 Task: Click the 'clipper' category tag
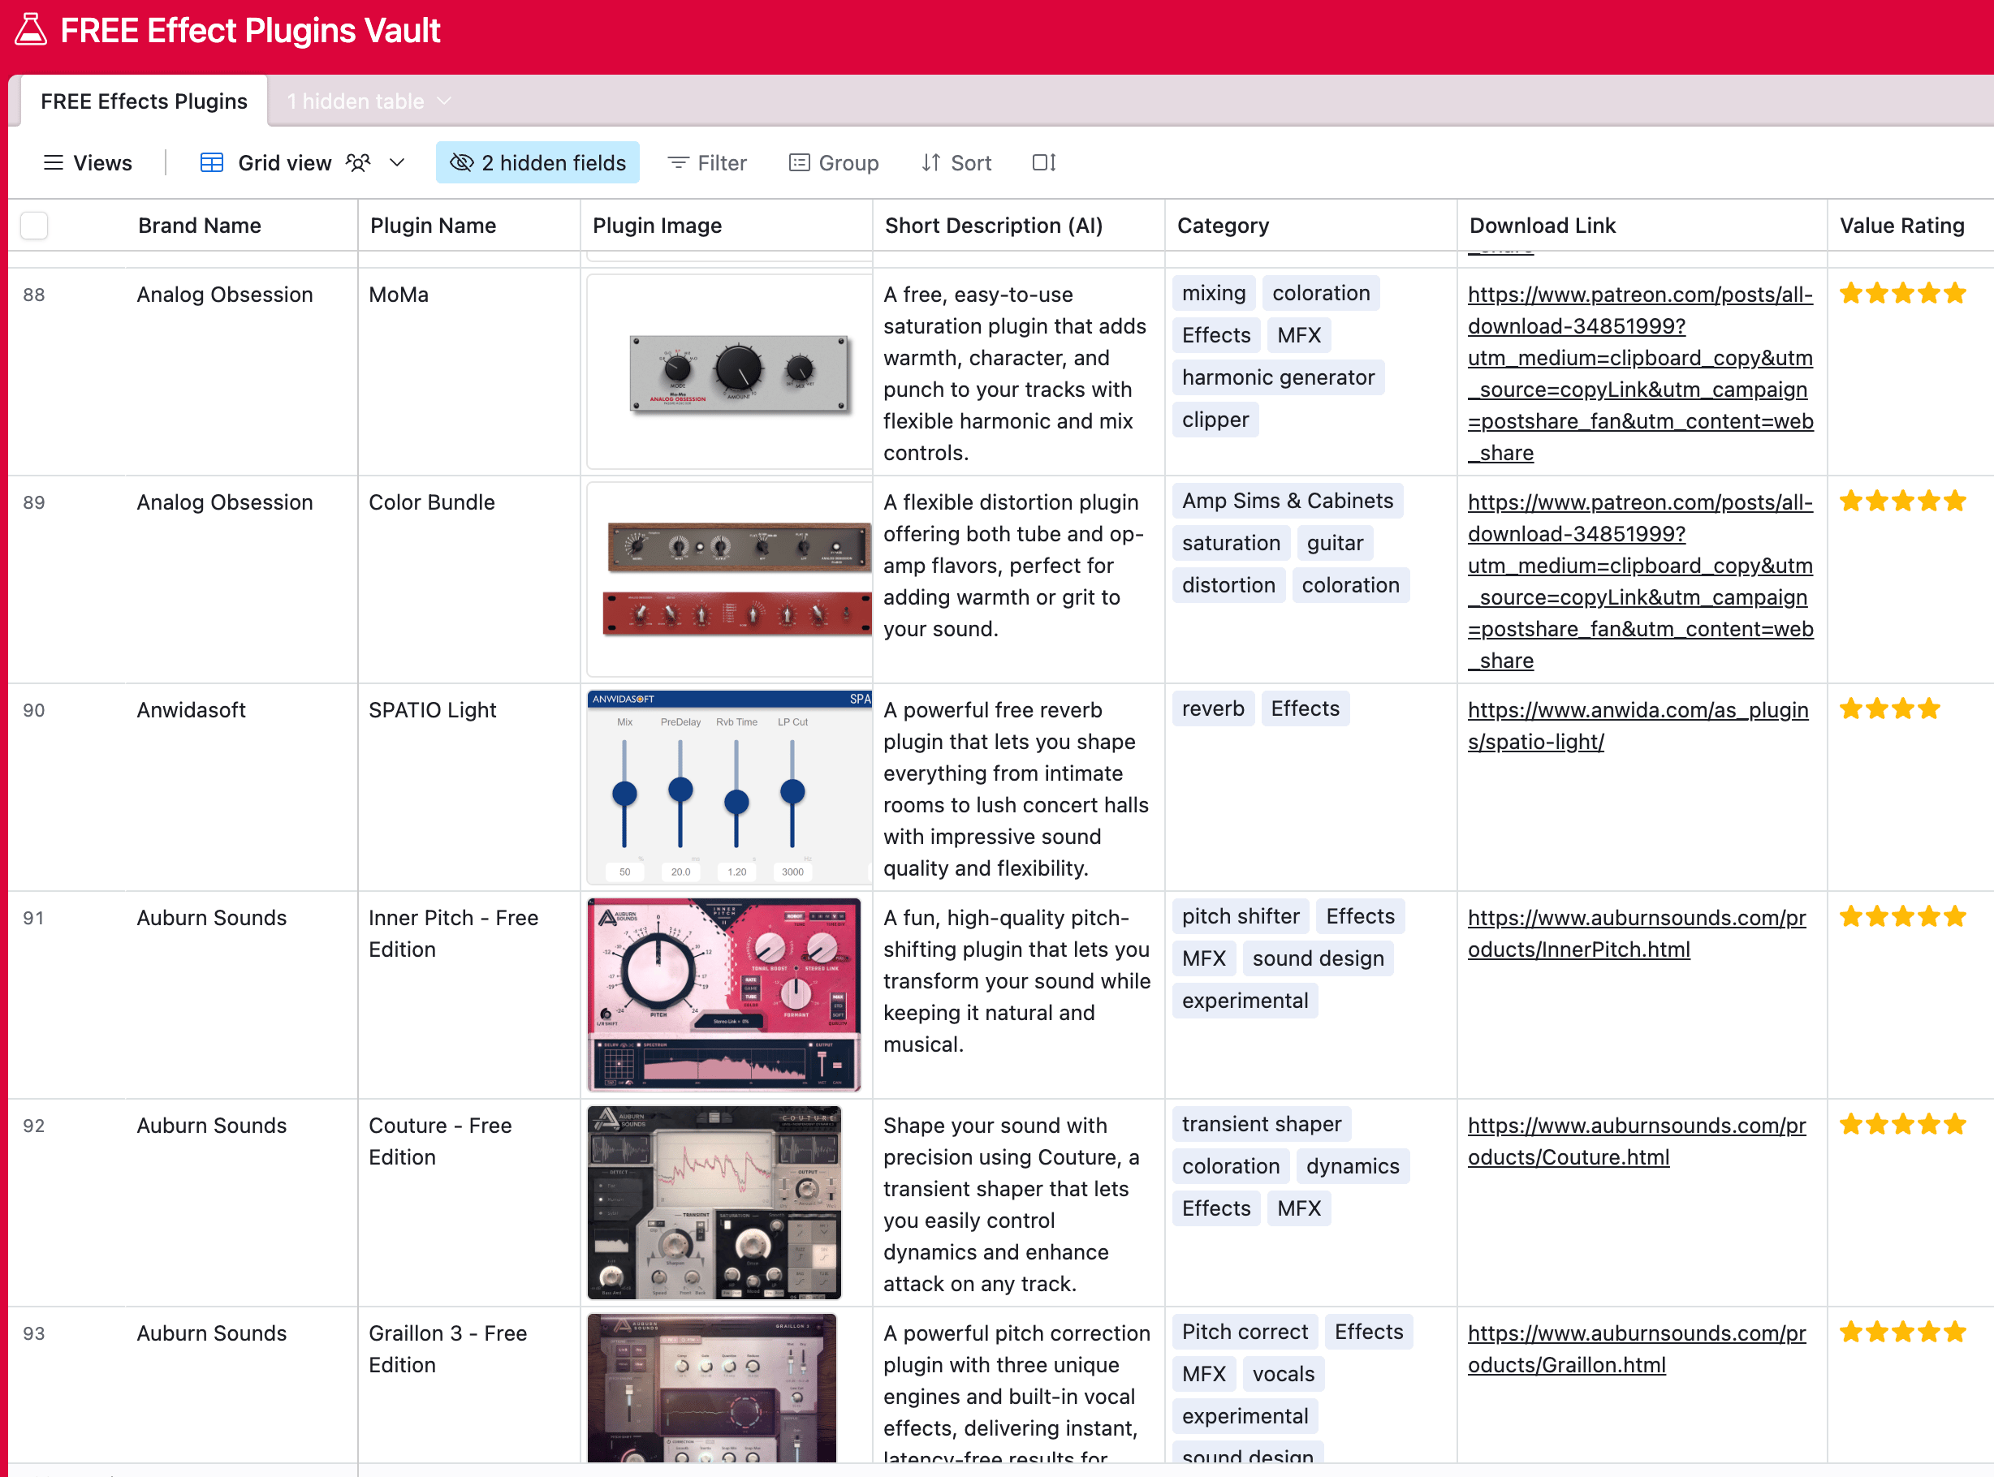tap(1215, 420)
